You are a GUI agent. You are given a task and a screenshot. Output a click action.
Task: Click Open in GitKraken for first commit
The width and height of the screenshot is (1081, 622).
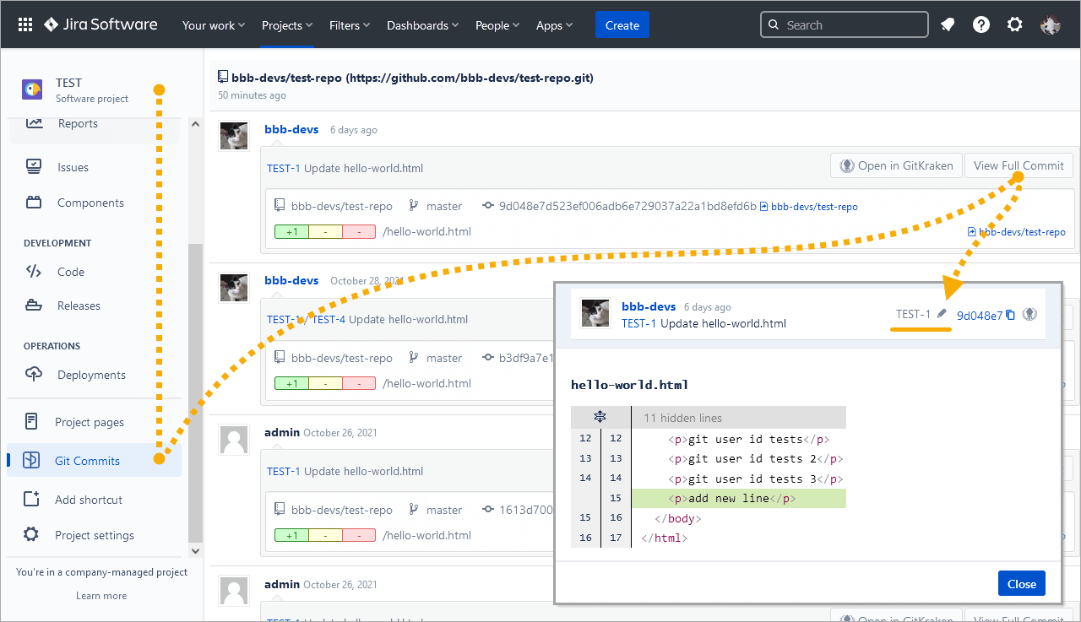click(896, 165)
